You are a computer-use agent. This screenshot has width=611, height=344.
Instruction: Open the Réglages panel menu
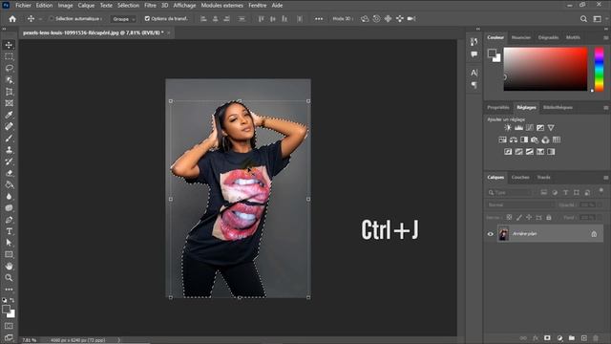pos(606,108)
